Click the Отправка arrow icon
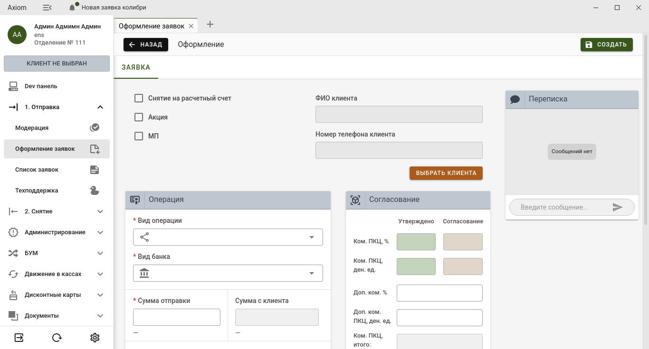Image resolution: width=649 pixels, height=349 pixels. [13, 107]
